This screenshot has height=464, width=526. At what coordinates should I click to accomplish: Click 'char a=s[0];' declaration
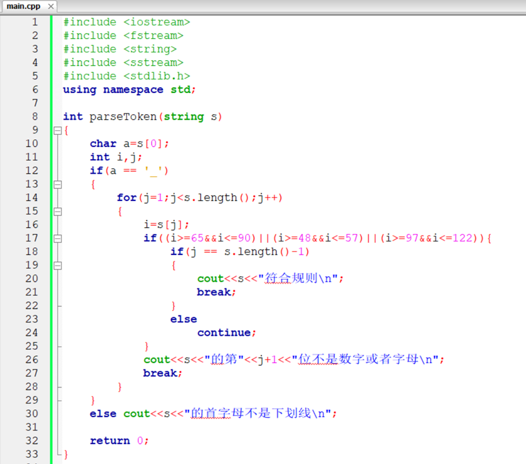[x=129, y=144]
